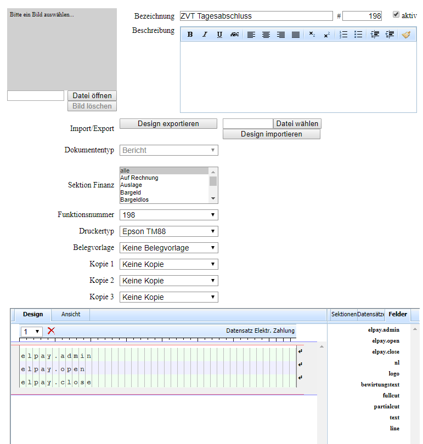Insert numbered list
Image resolution: width=423 pixels, height=444 pixels.
[x=343, y=35]
